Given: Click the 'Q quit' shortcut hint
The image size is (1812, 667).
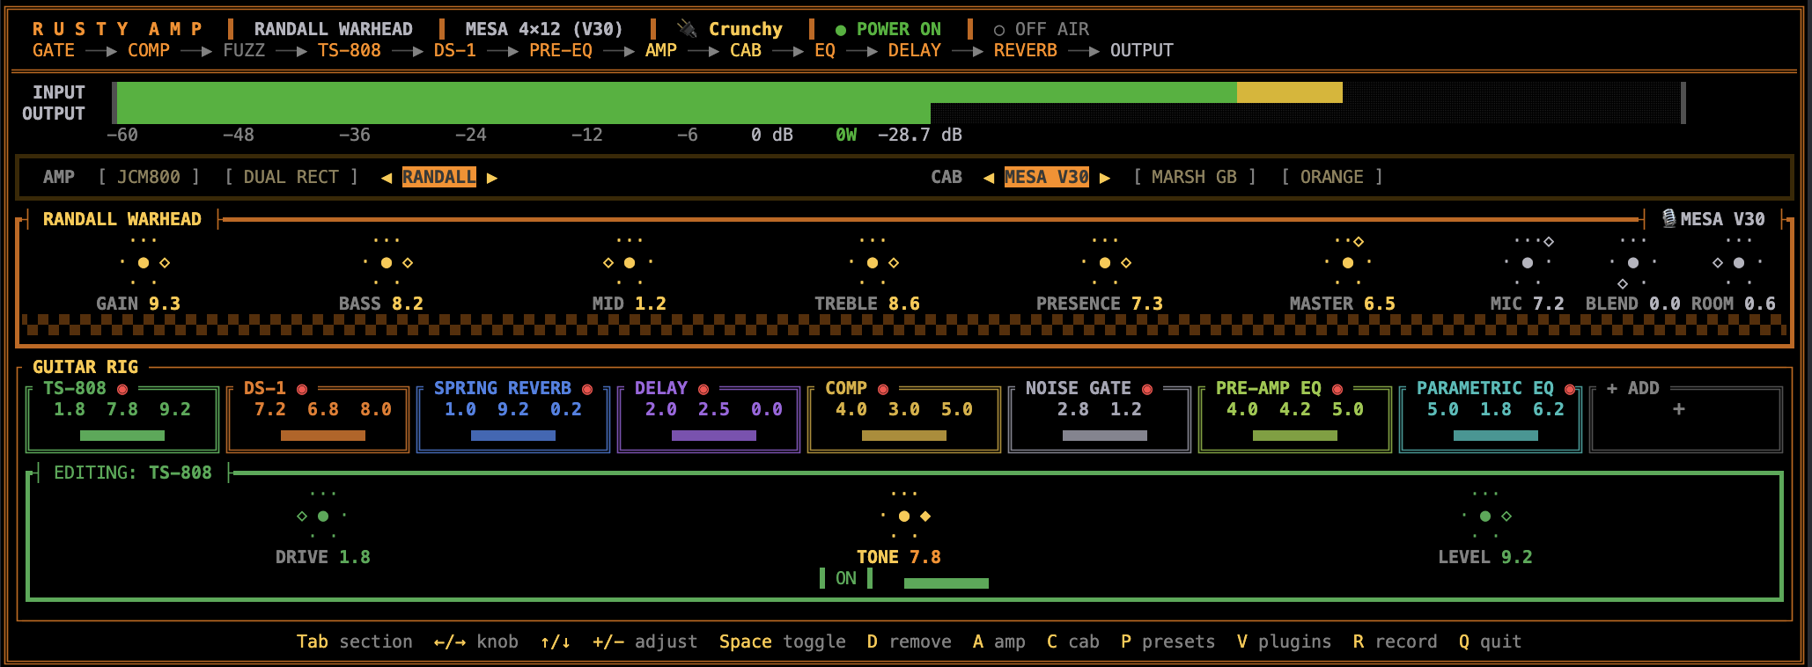Looking at the screenshot, I should coord(1491,641).
